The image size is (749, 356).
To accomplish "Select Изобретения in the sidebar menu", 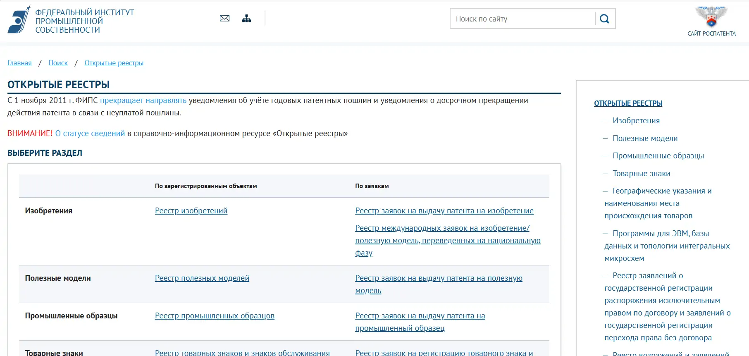I will click(x=636, y=121).
